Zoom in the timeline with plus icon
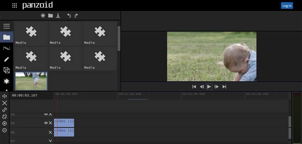 4,123
